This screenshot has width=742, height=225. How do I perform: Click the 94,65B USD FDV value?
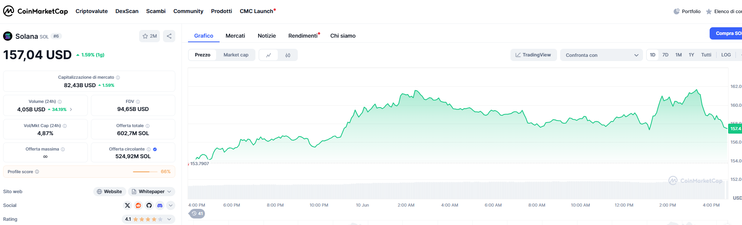tap(133, 109)
